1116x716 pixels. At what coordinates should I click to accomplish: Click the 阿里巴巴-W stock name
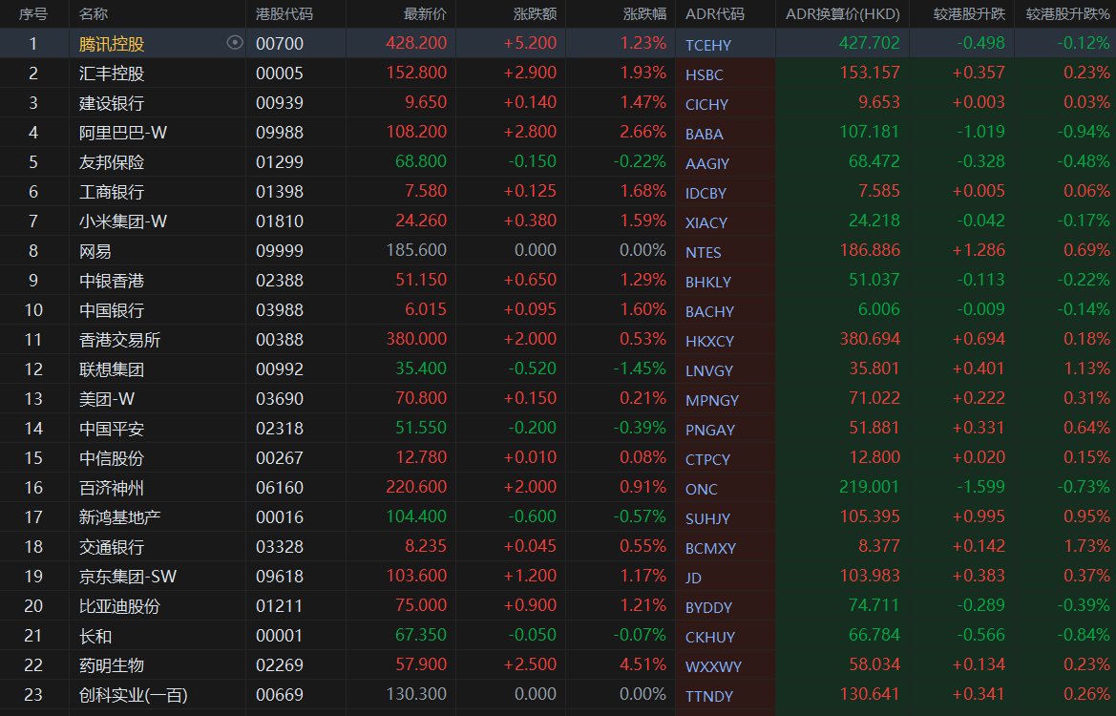(123, 133)
